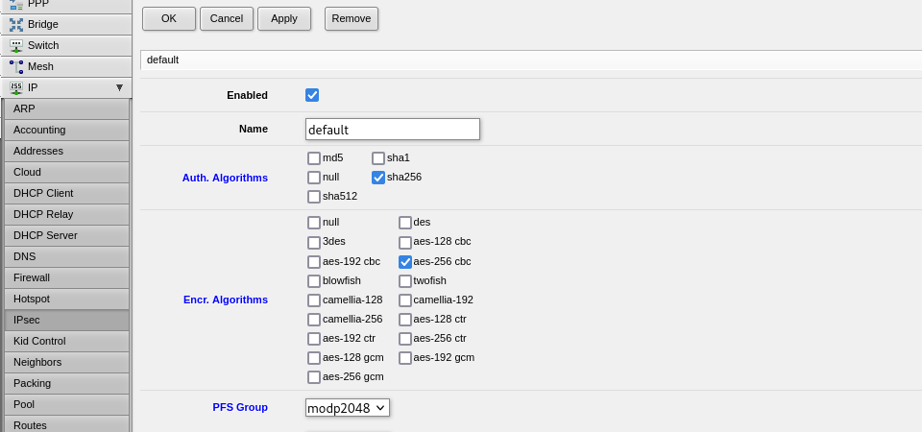Viewport: 922px width, 432px height.
Task: Click the Switch icon in sidebar
Action: click(16, 45)
